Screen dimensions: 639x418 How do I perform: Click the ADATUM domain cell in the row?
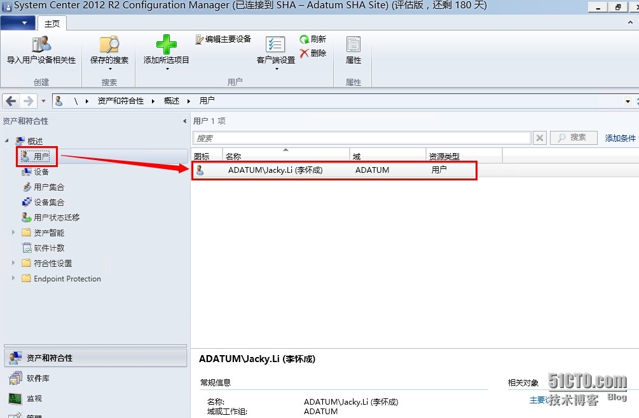click(x=372, y=170)
